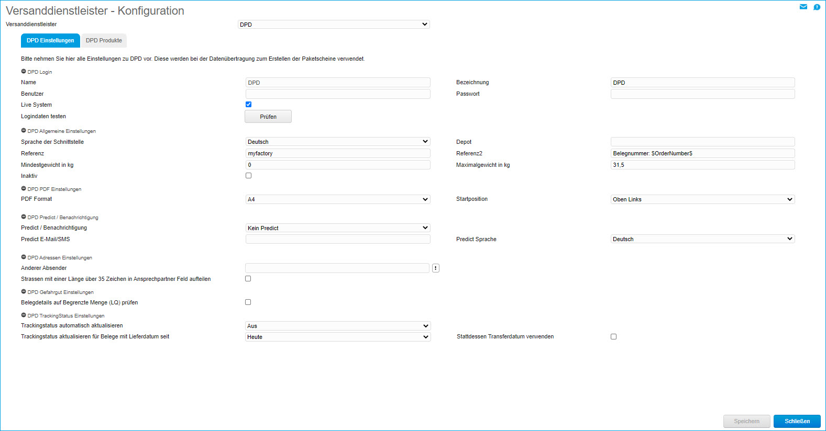Select the DPD Einstellungen tab
The height and width of the screenshot is (431, 826).
coord(50,40)
